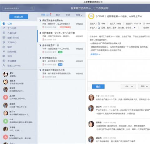Click the red alert icon under 鱼骨创建新项目
Viewport: 150px width, 144px height.
(x=43, y=65)
